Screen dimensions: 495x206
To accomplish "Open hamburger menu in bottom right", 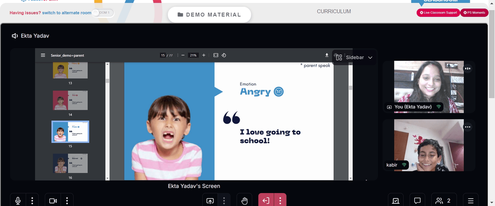I will tap(471, 201).
